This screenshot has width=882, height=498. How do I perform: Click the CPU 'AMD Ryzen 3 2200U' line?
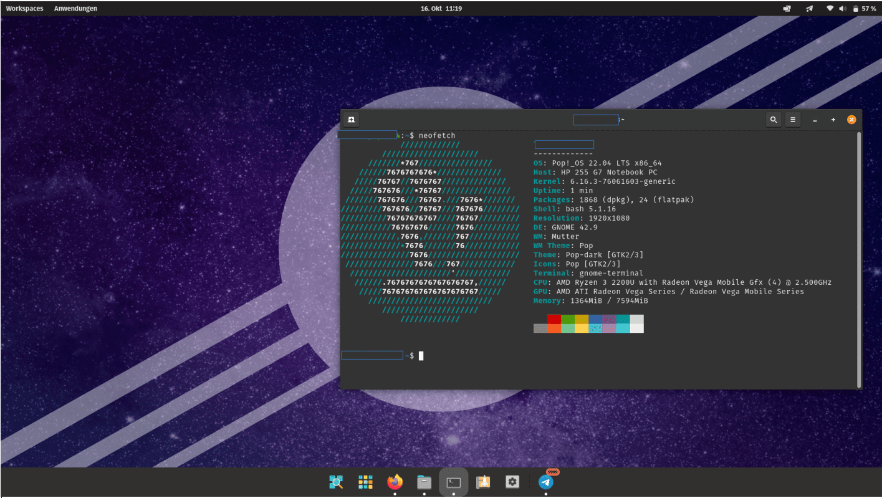tap(683, 282)
